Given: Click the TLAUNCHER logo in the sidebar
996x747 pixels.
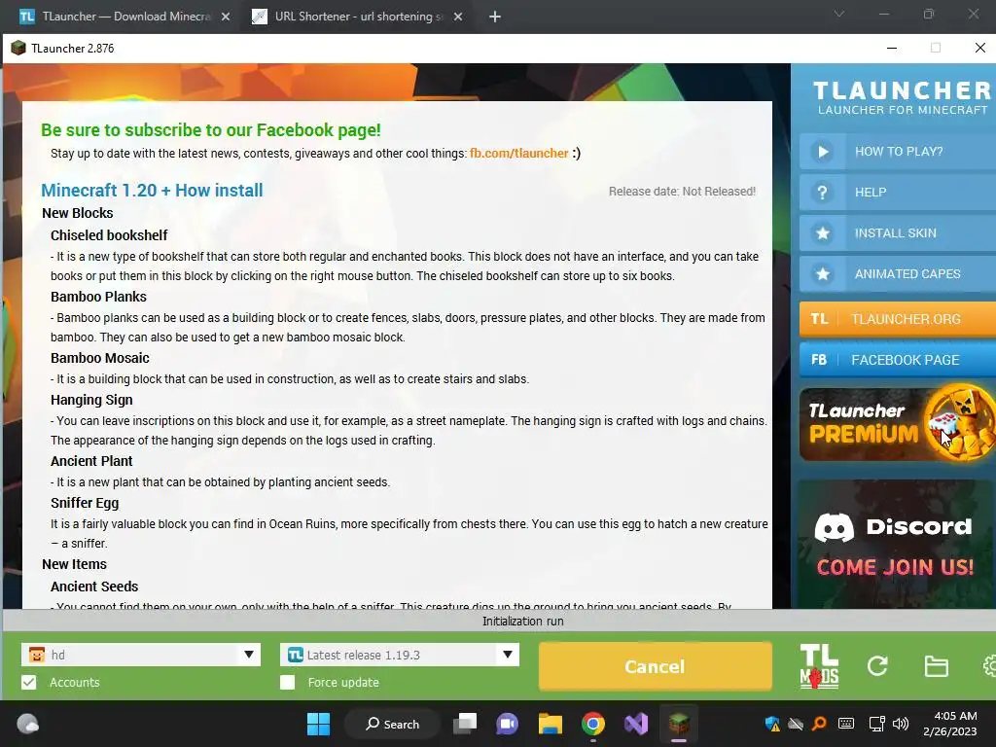Looking at the screenshot, I should [x=902, y=97].
